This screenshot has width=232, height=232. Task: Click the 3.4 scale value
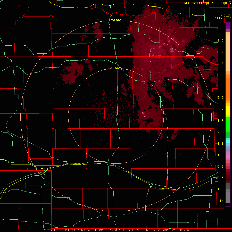220,121
